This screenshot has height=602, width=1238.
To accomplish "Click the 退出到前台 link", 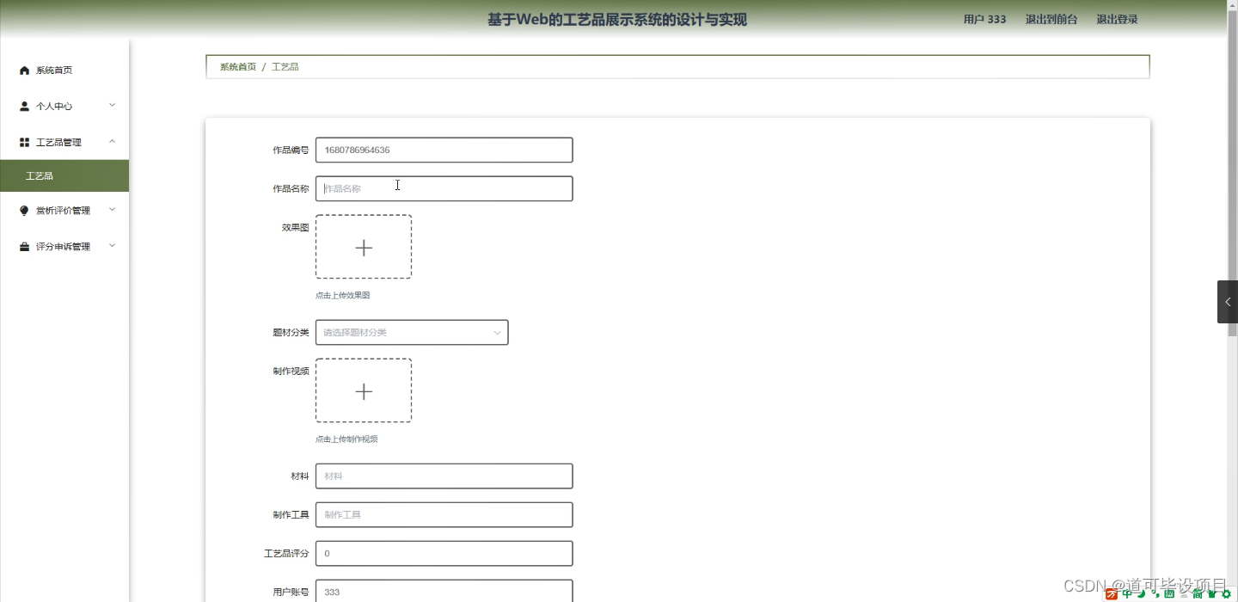I will tap(1051, 18).
